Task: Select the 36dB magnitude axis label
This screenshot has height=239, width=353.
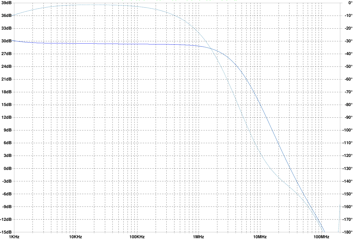Action: point(6,16)
